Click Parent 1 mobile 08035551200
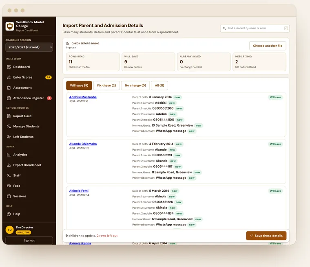The image size is (310, 267). (x=163, y=108)
